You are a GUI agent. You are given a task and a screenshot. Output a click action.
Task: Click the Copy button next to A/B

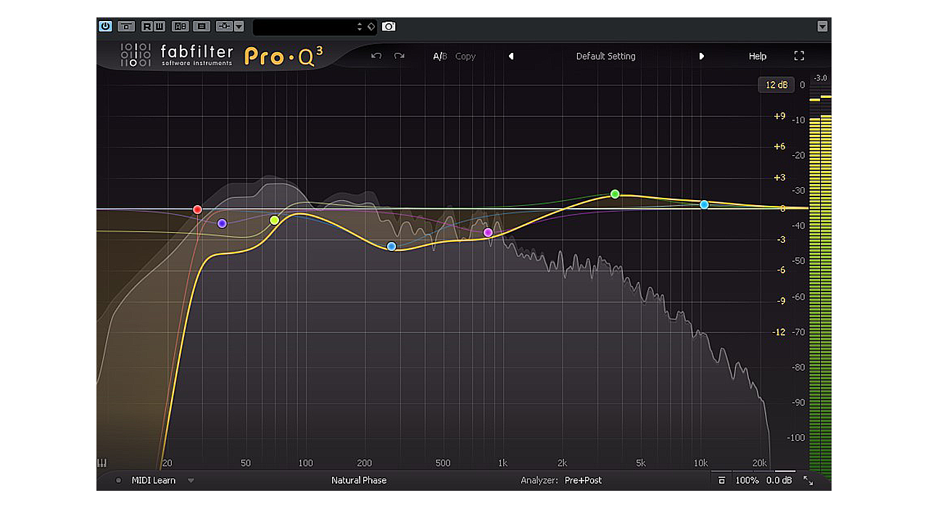(x=465, y=56)
